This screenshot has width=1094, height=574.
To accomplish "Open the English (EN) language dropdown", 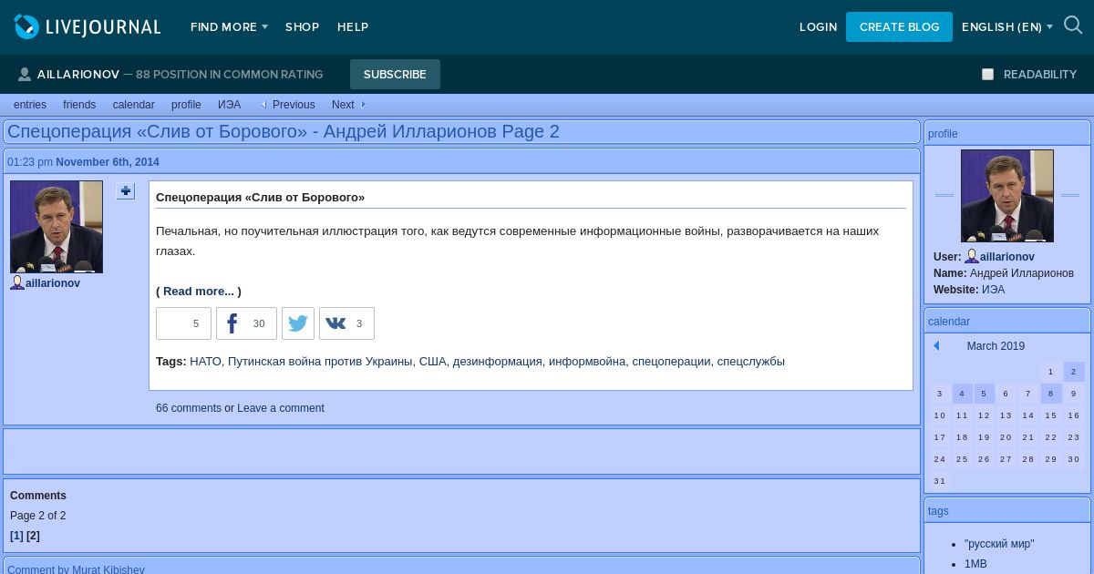I will pos(1007,27).
